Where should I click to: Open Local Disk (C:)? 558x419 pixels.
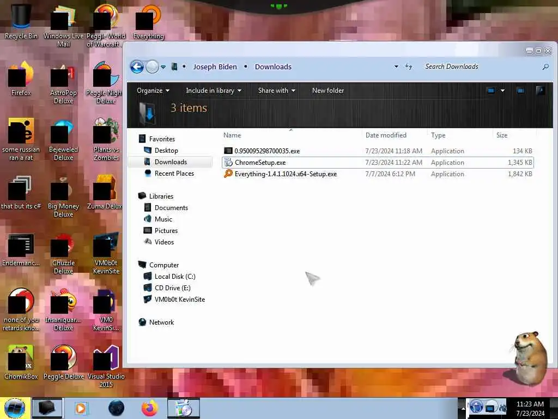(x=169, y=277)
